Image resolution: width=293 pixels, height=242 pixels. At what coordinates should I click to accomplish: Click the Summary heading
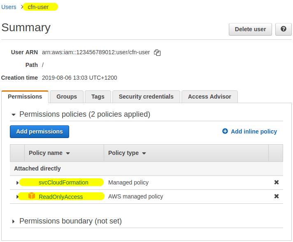tap(26, 28)
